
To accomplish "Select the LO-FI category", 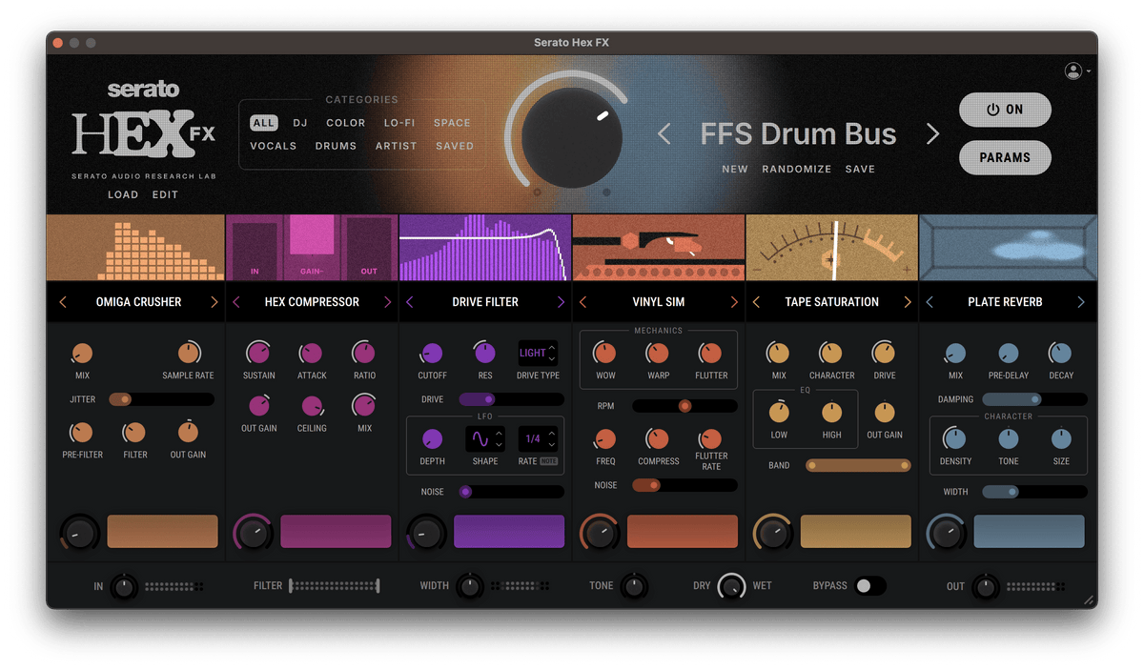I will pyautogui.click(x=399, y=123).
